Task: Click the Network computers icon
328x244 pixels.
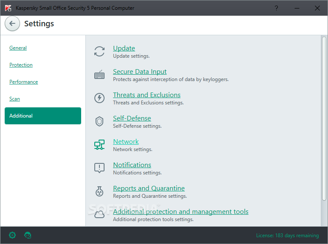Action: click(x=99, y=145)
